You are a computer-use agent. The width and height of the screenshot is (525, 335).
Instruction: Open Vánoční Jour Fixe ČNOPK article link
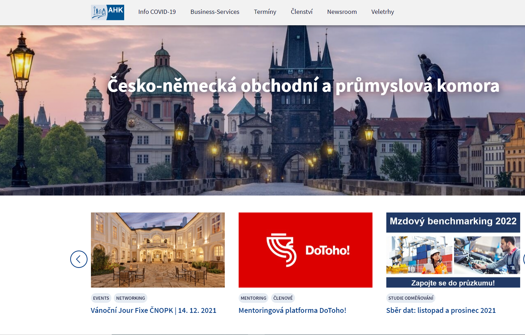tap(154, 310)
